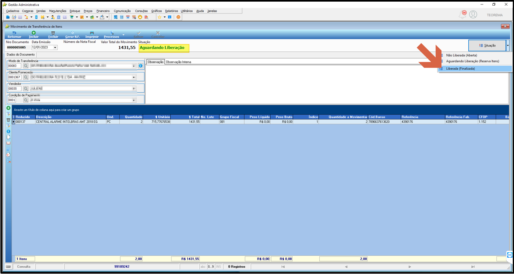Open the Data Emissão date dropdown
The height and width of the screenshot is (274, 514).
tap(55, 47)
